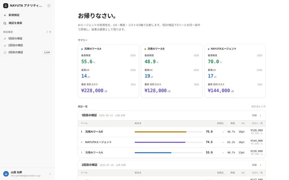Click the NAYUTAエージェント card title

[x=223, y=49]
